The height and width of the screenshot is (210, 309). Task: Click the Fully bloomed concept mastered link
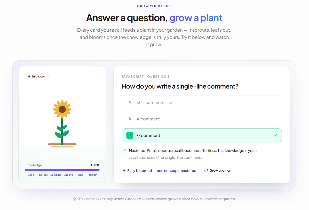click(x=162, y=171)
